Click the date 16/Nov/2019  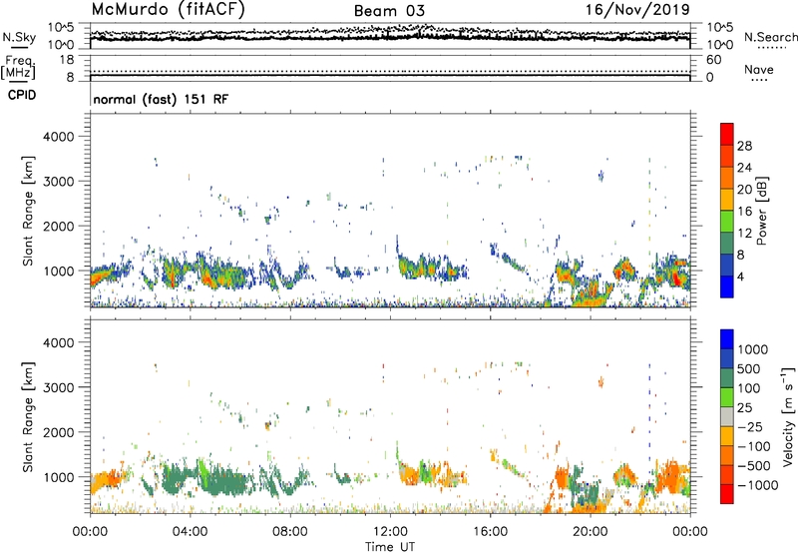(x=637, y=10)
